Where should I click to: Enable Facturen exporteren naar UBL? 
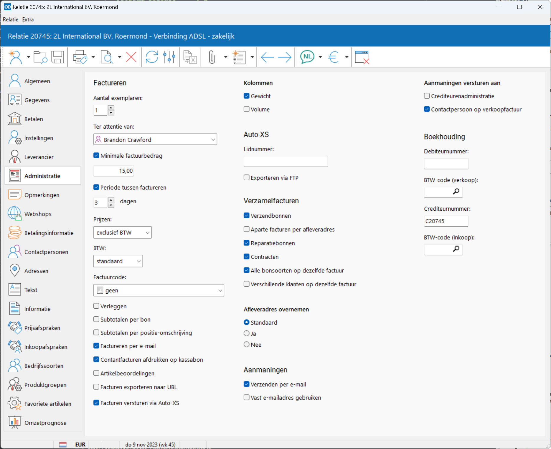tap(96, 387)
